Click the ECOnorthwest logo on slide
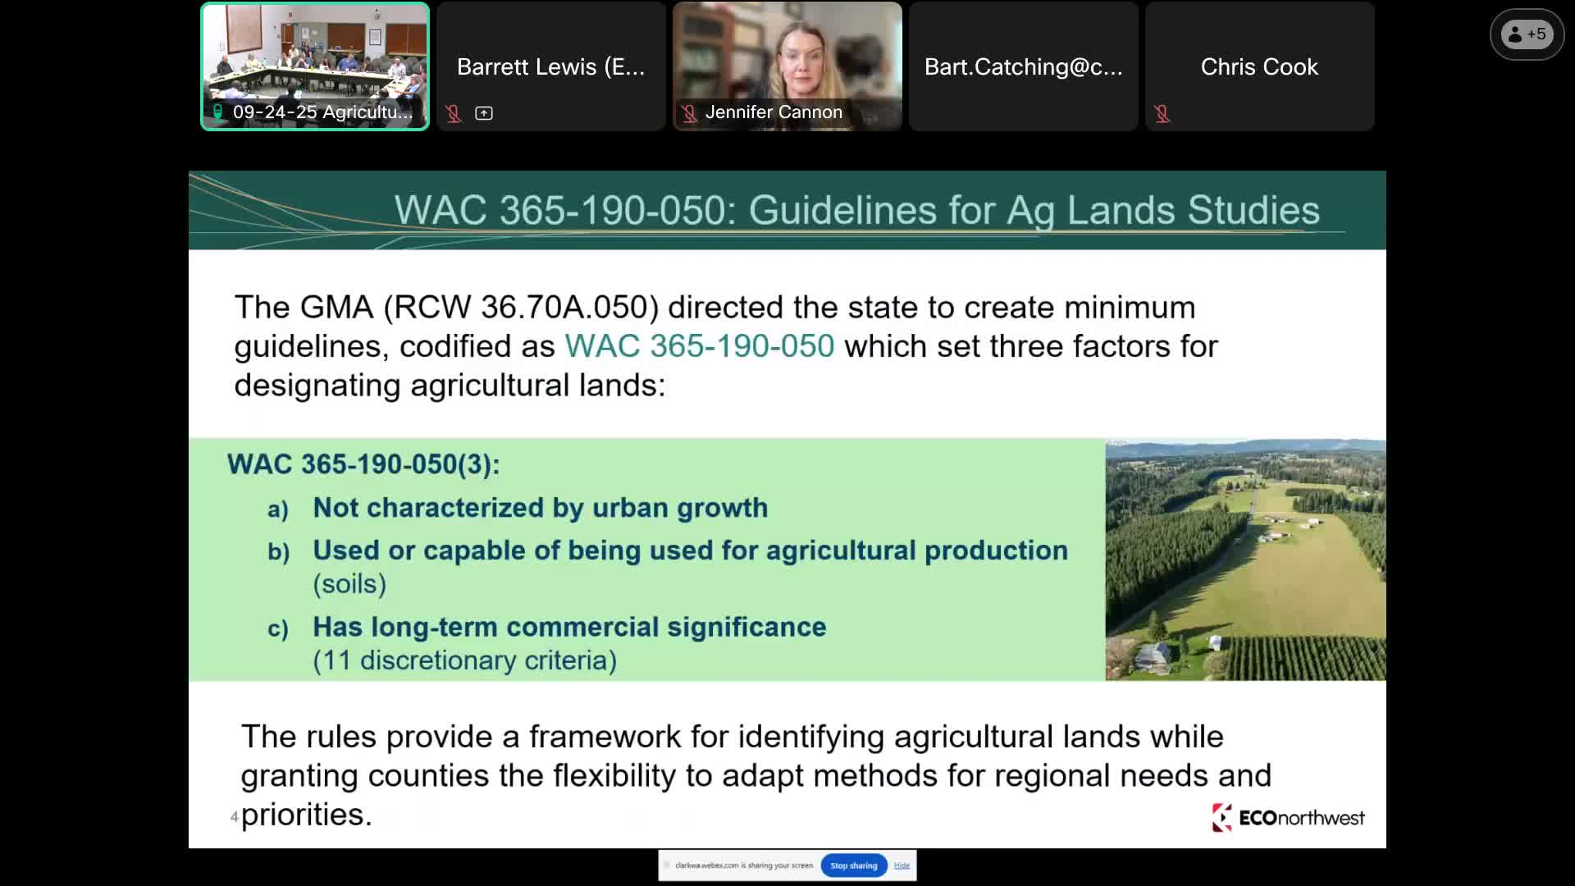Screen dimensions: 1575x886 point(1288,817)
